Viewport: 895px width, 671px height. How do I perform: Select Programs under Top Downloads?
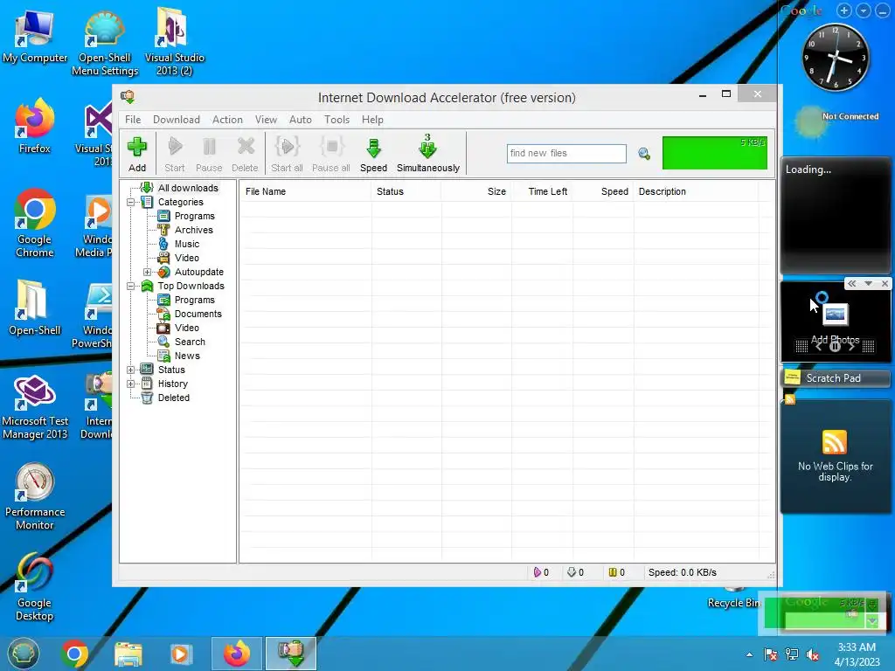pos(195,301)
